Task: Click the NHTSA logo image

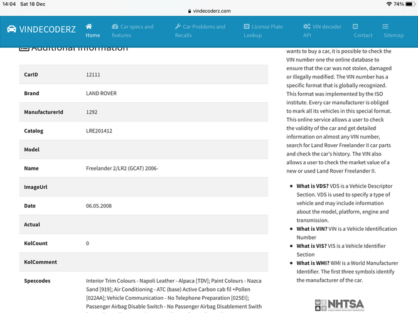Action: tap(340, 305)
